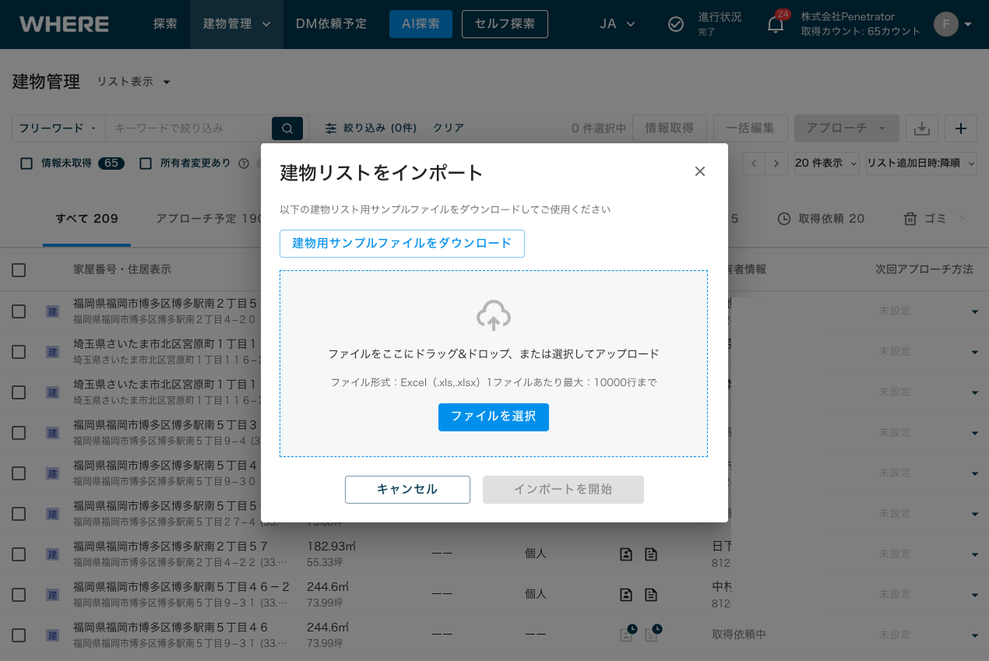
Task: Click the download icon in toolbar
Action: [922, 128]
